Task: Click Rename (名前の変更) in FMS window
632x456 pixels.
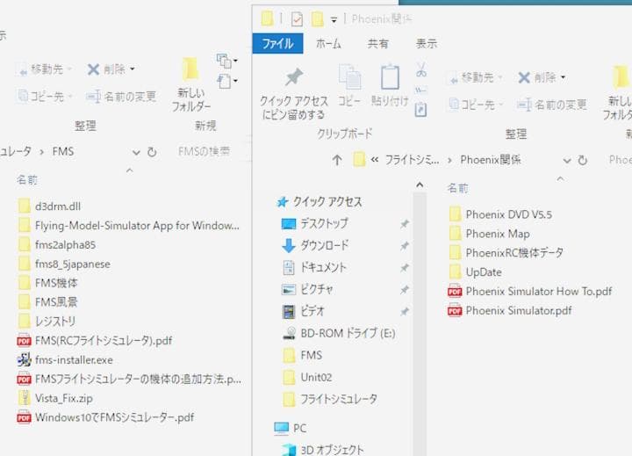Action: point(121,97)
